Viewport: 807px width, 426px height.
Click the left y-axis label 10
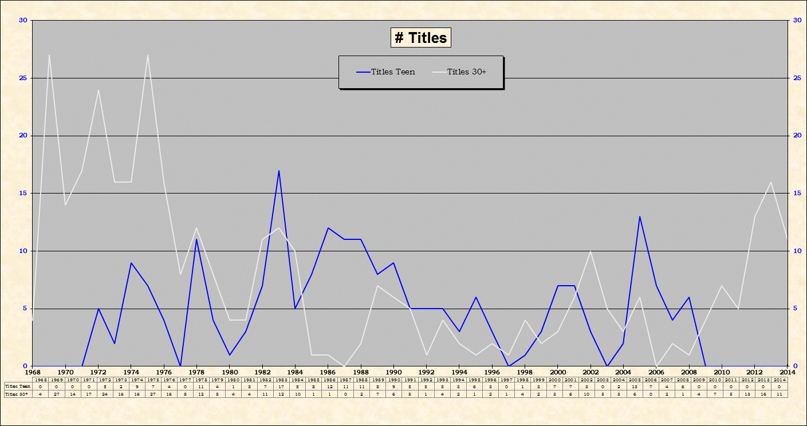[23, 251]
